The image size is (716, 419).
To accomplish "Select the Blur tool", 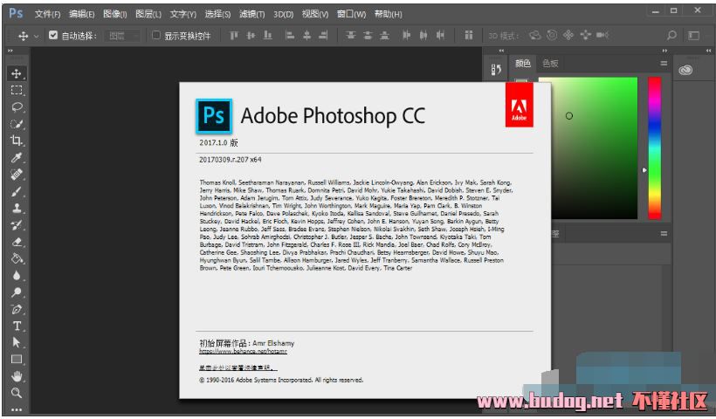I will pyautogui.click(x=17, y=275).
